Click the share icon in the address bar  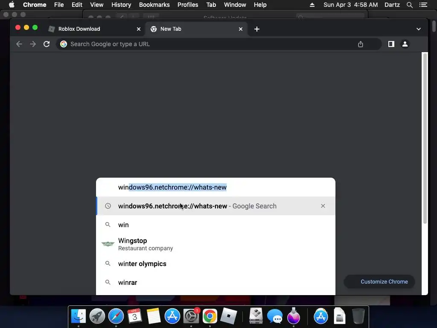pos(360,44)
